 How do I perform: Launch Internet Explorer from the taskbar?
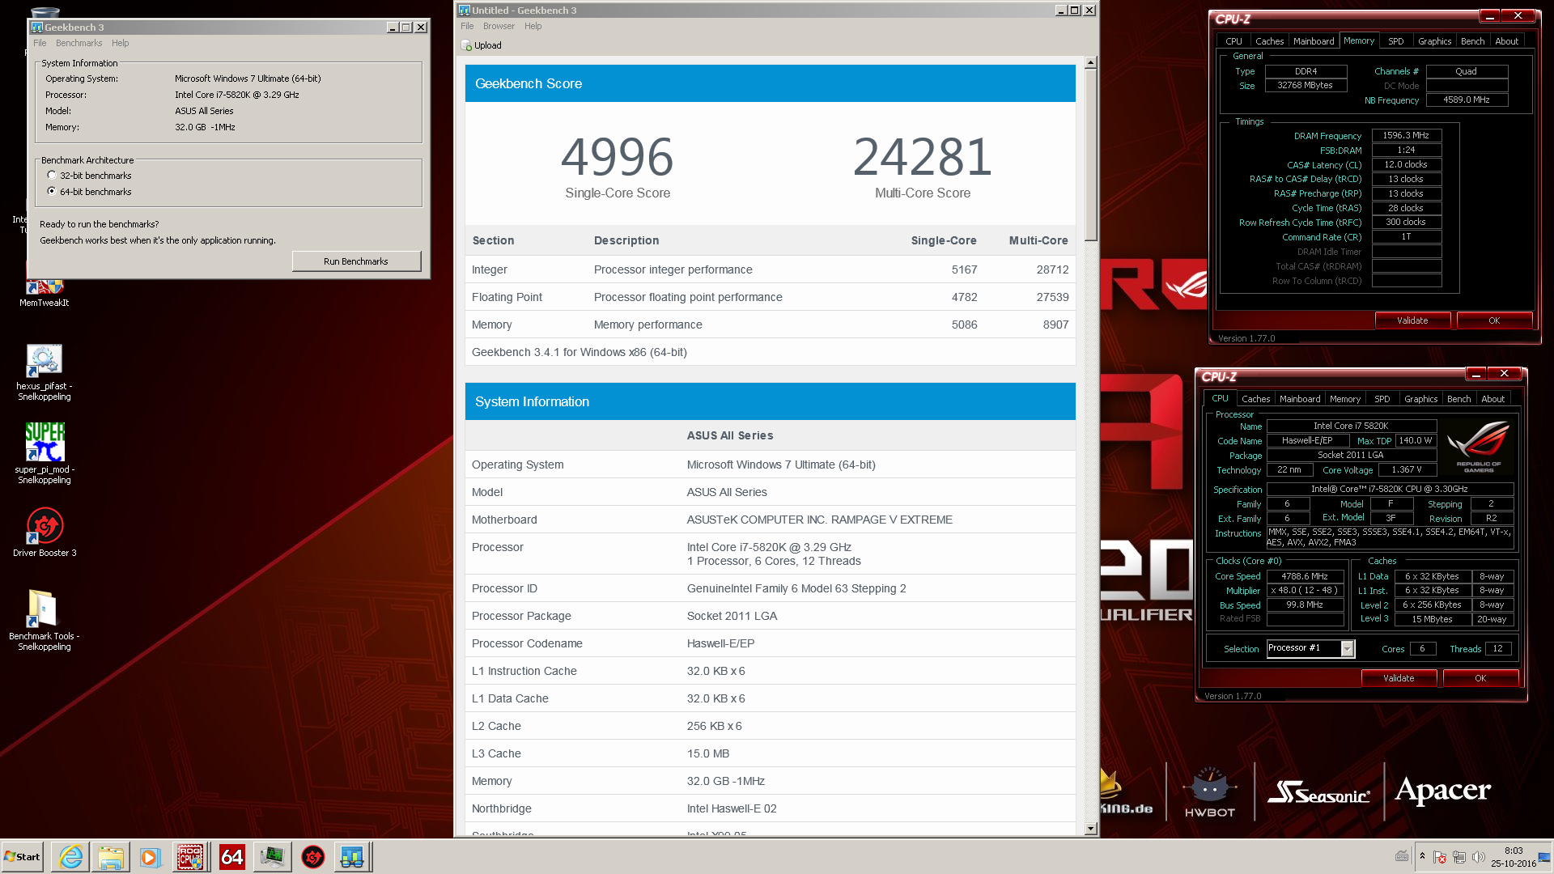pos(70,857)
